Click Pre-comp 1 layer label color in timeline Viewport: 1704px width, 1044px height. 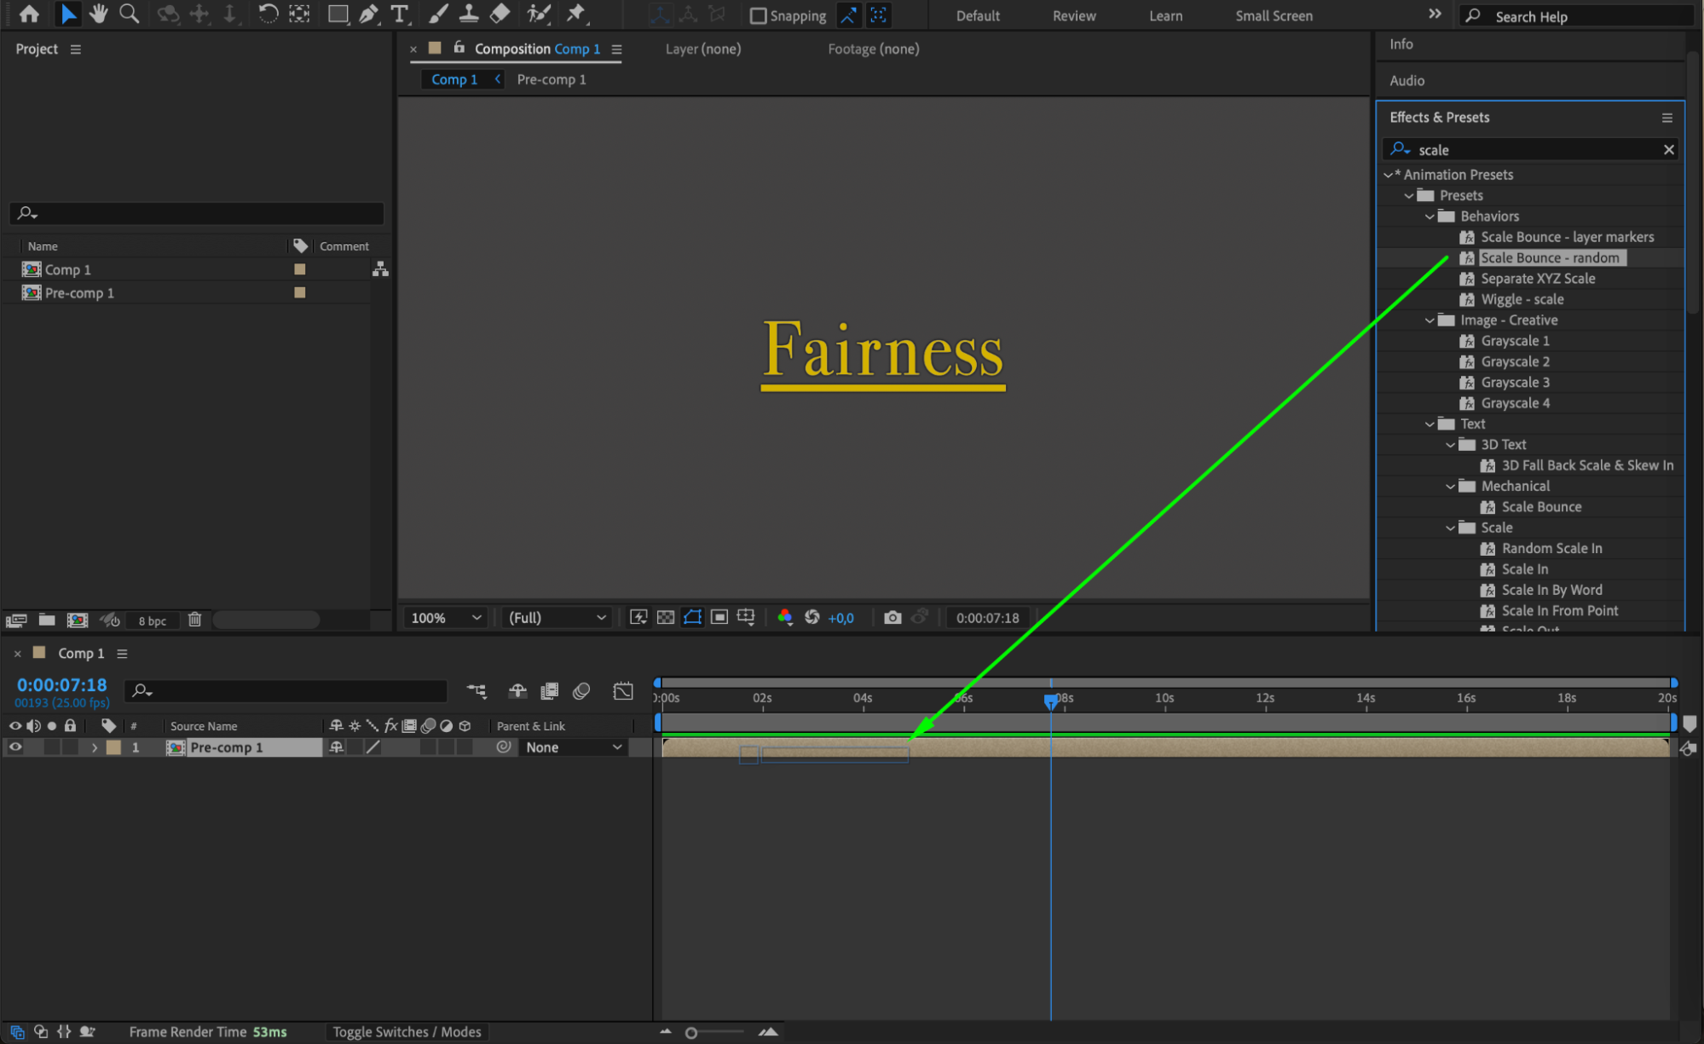[x=113, y=747]
